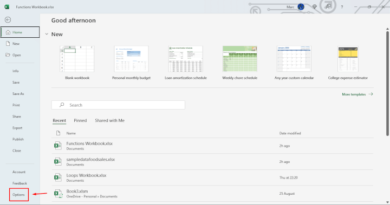Click the New document icon in sidebar
Image resolution: width=390 pixels, height=205 pixels.
click(x=8, y=44)
